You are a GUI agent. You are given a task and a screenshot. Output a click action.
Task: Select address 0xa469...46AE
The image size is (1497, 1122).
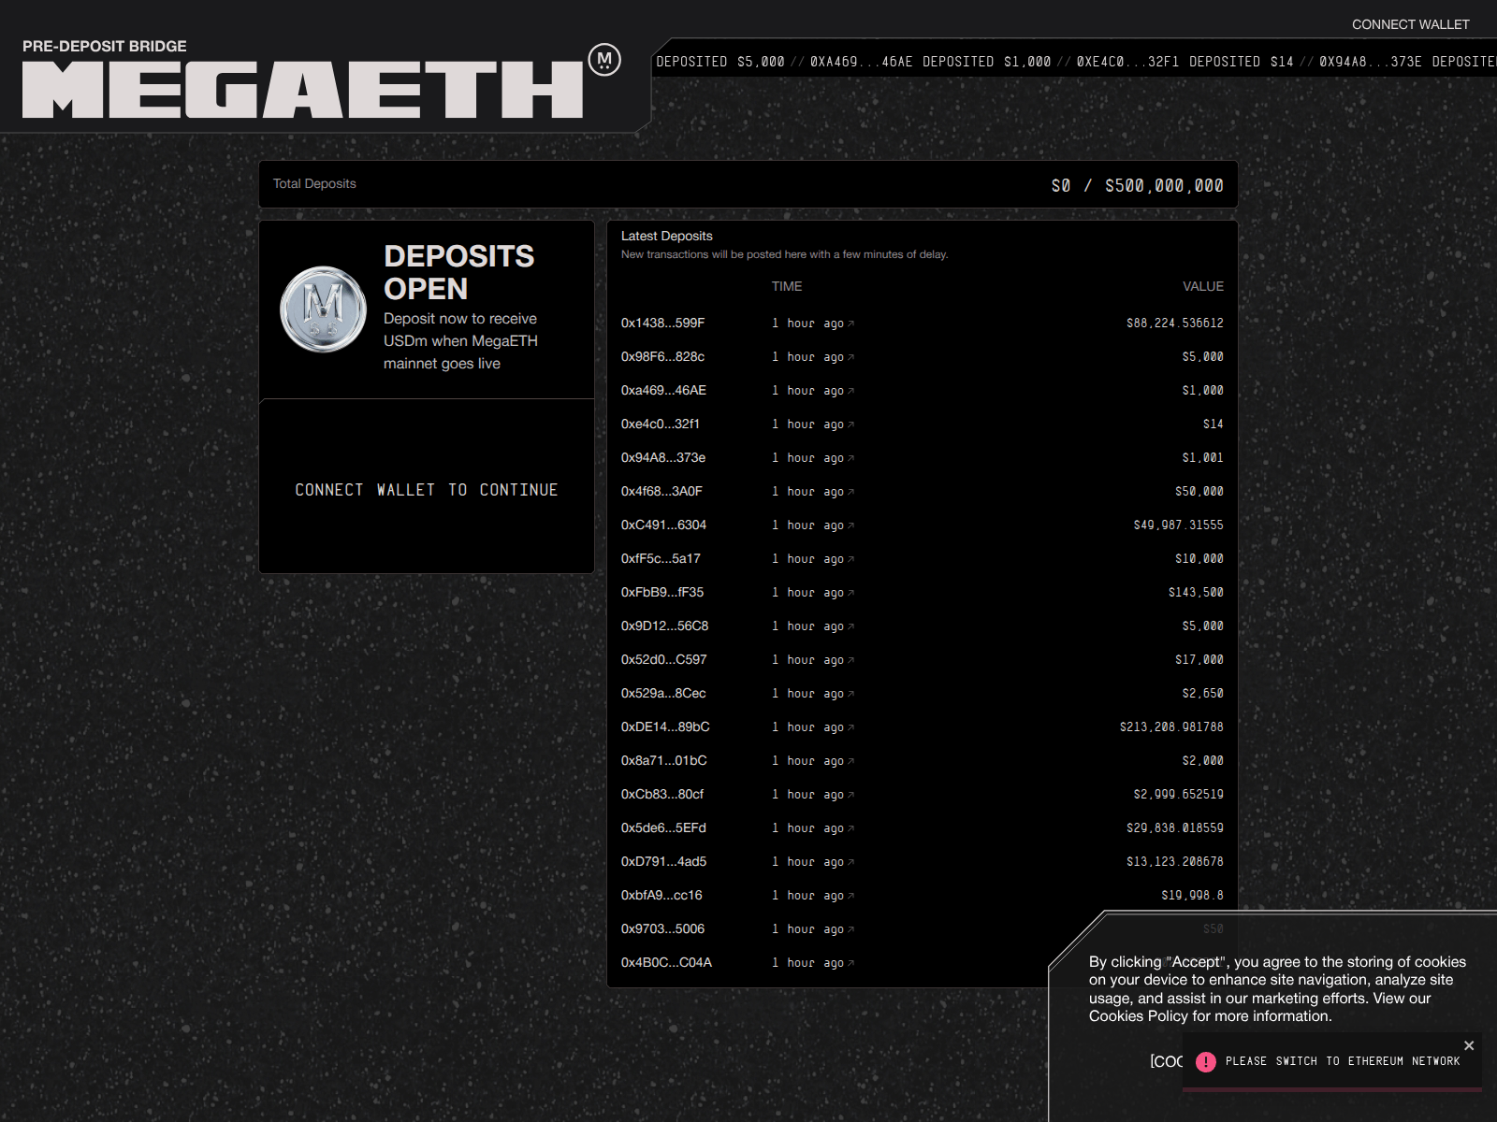pos(664,390)
